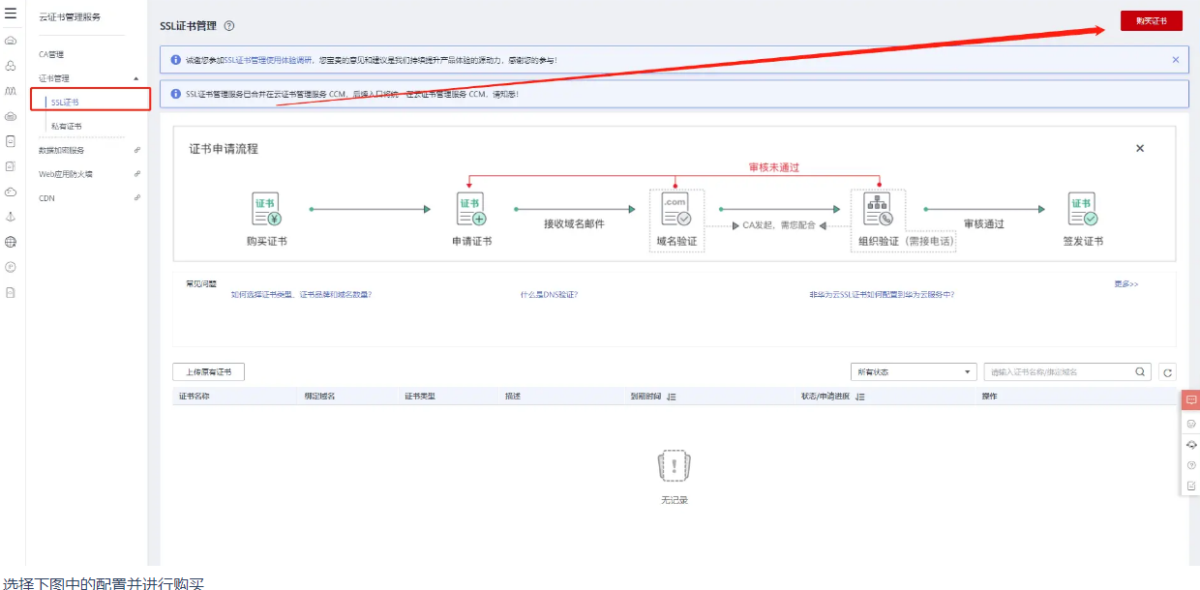Click 证书名称 column header

click(x=195, y=397)
